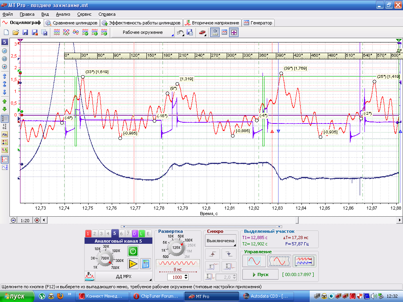Toggle the grid display icon in the left sidebar

coord(5,119)
